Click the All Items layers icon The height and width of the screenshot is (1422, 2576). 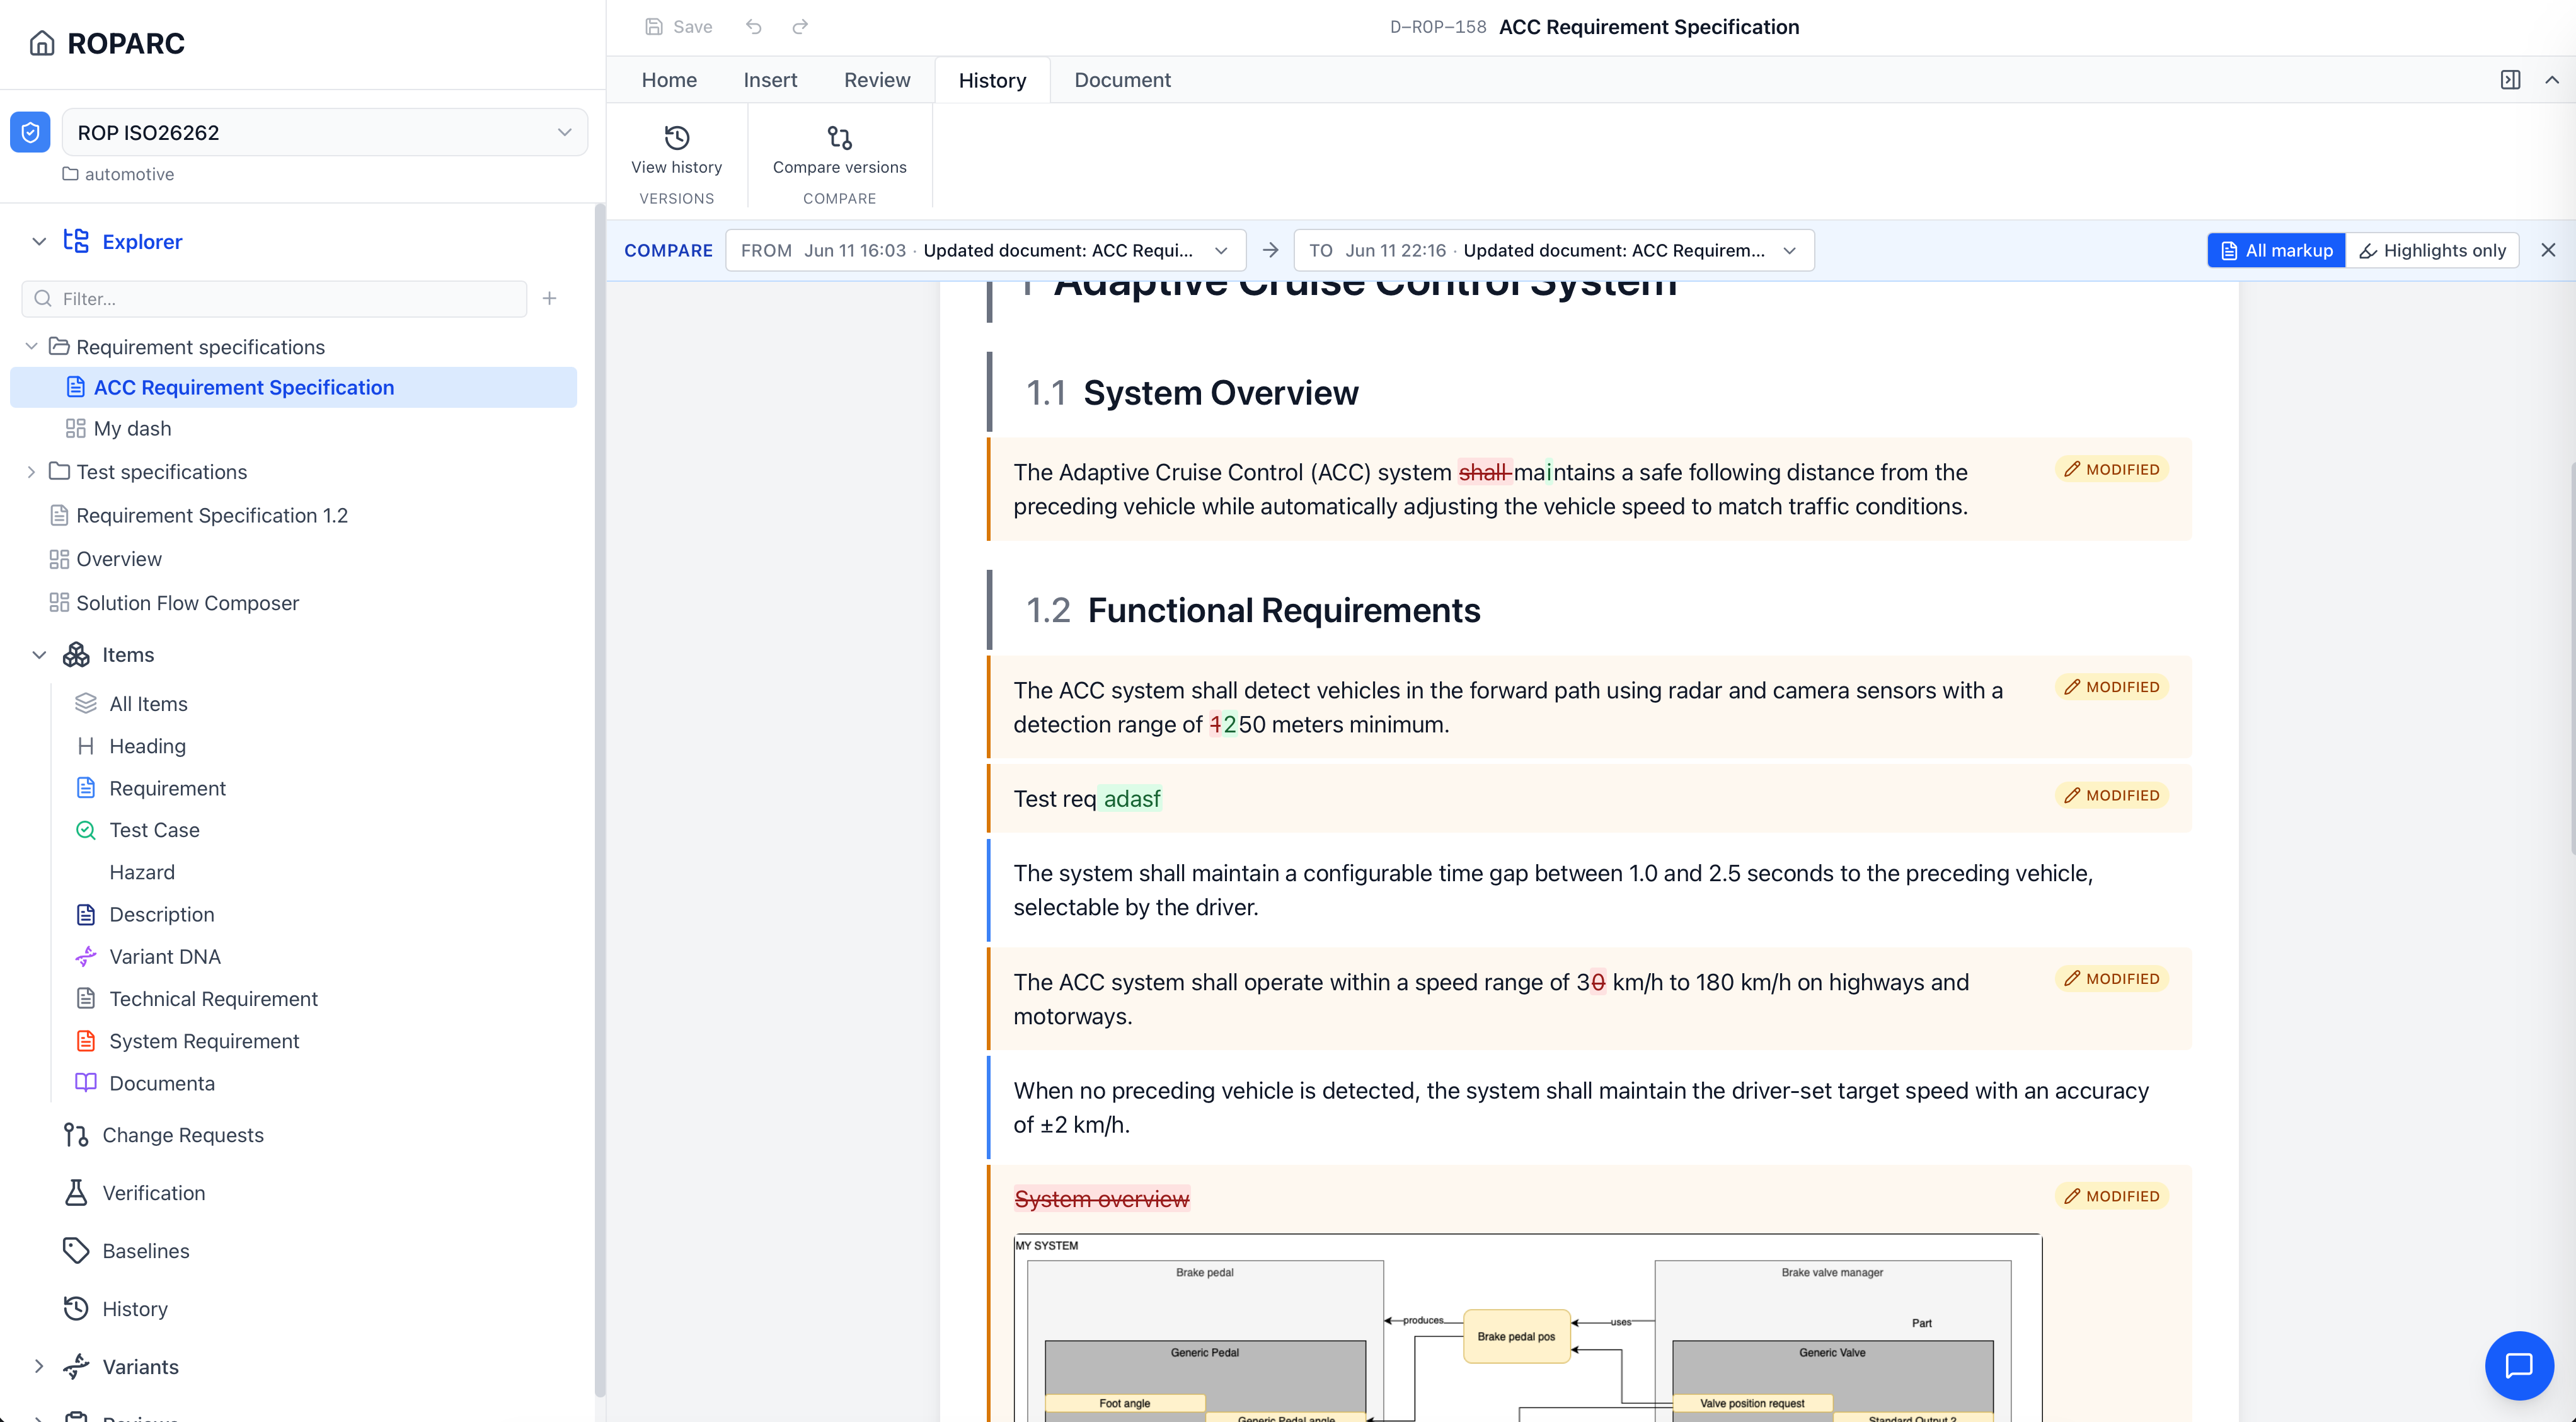(86, 704)
